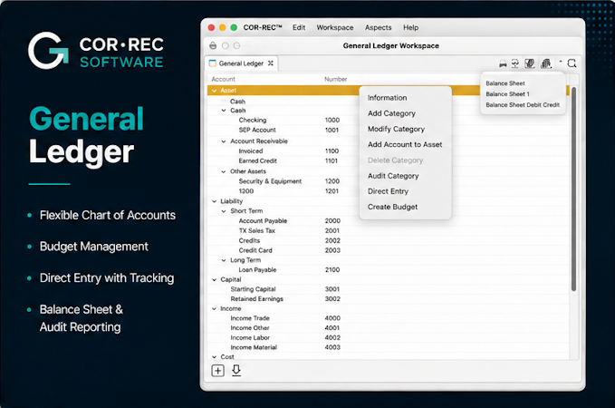
Task: Select the SEP Account row
Action: click(389, 130)
